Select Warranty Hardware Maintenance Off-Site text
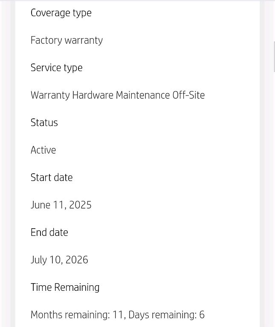 click(118, 95)
